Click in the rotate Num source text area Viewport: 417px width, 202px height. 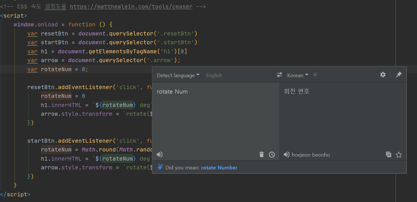click(216, 121)
